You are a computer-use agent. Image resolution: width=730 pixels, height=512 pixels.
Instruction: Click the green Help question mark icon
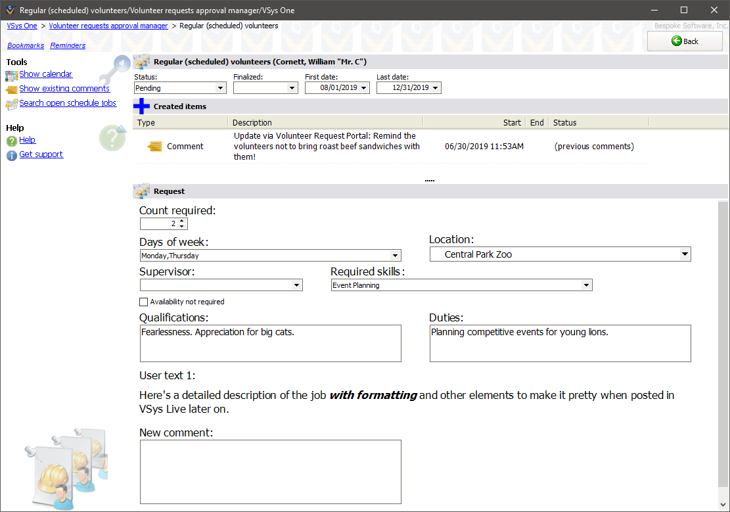pos(12,141)
